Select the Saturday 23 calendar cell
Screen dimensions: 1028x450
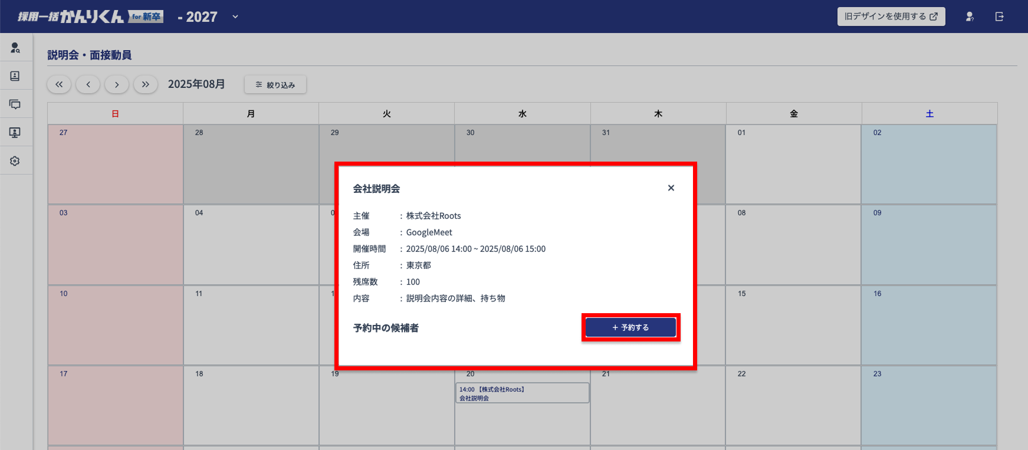pos(929,406)
